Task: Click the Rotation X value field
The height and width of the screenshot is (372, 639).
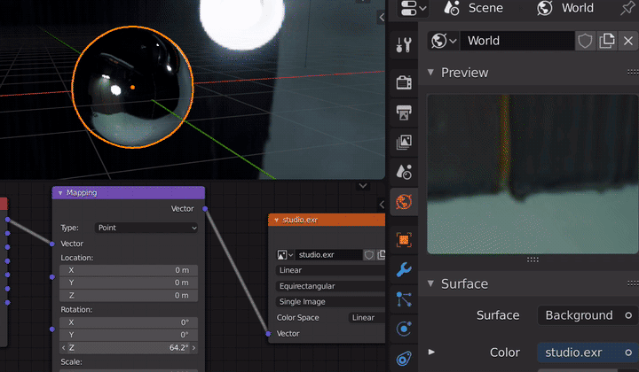Action: tap(129, 322)
